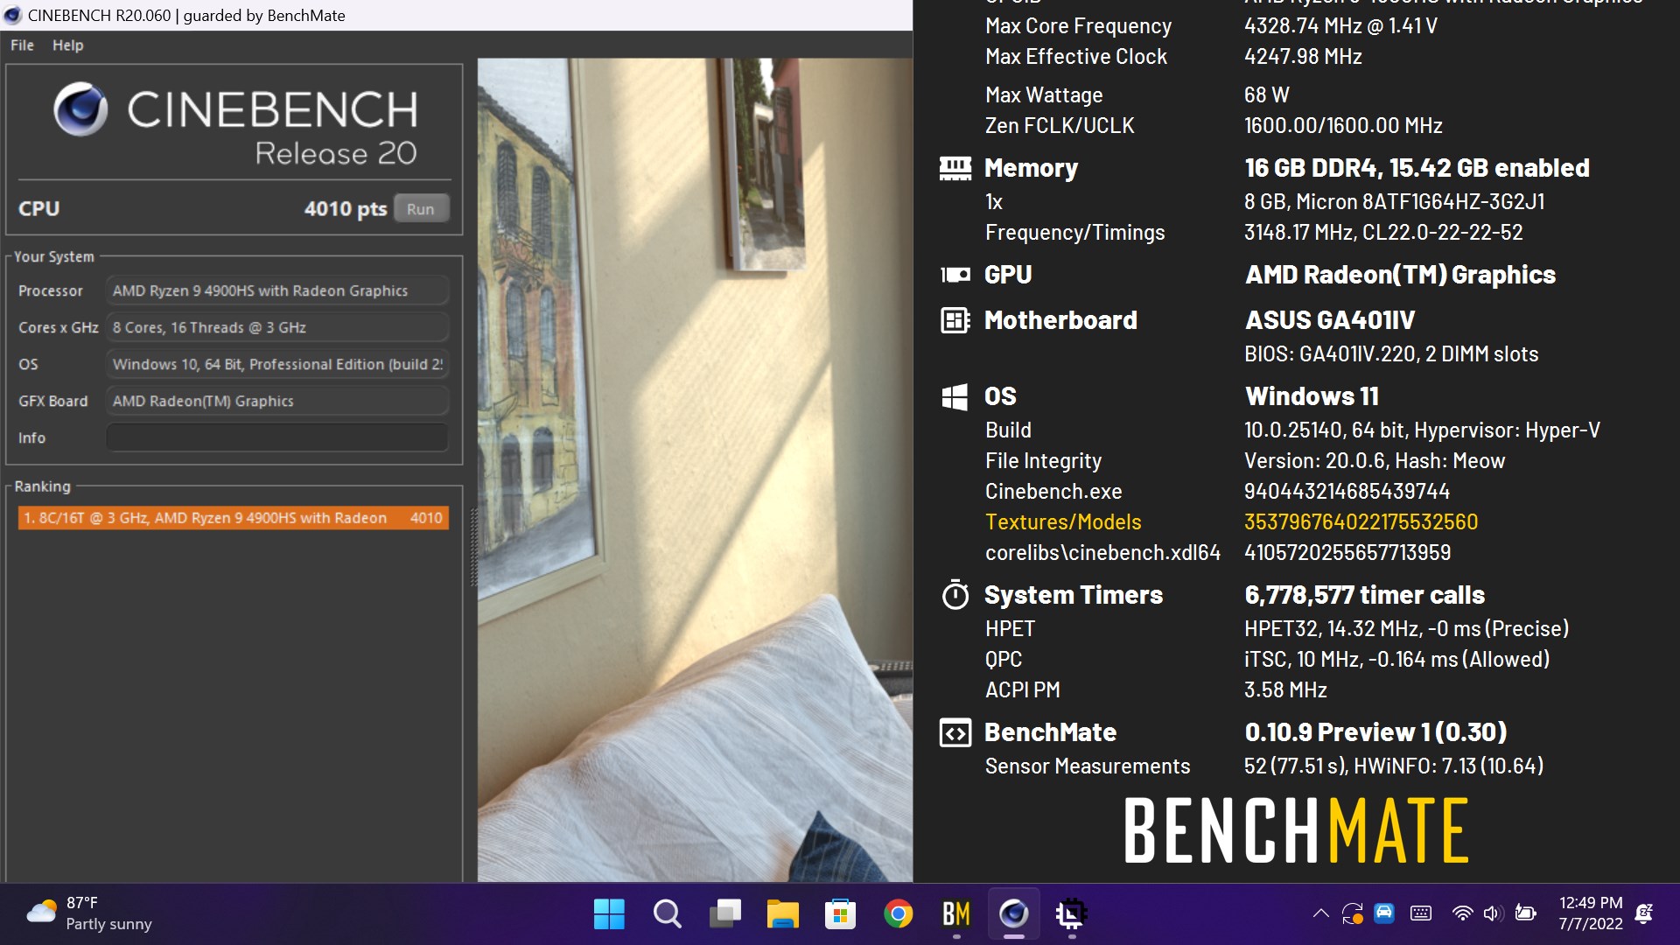Open File Explorer from the taskbar
The width and height of the screenshot is (1680, 945).
coord(782,914)
